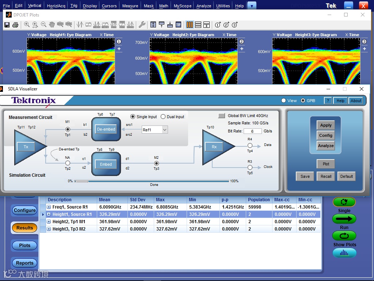Click the Config button
The height and width of the screenshot is (281, 374).
[326, 135]
